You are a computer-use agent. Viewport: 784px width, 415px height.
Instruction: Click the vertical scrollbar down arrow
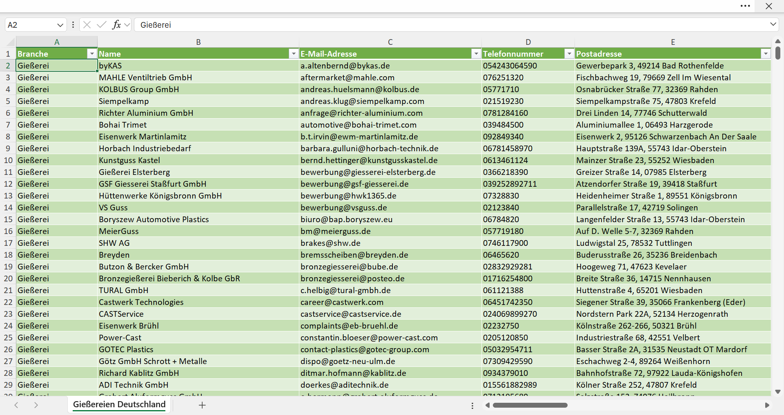tap(778, 392)
